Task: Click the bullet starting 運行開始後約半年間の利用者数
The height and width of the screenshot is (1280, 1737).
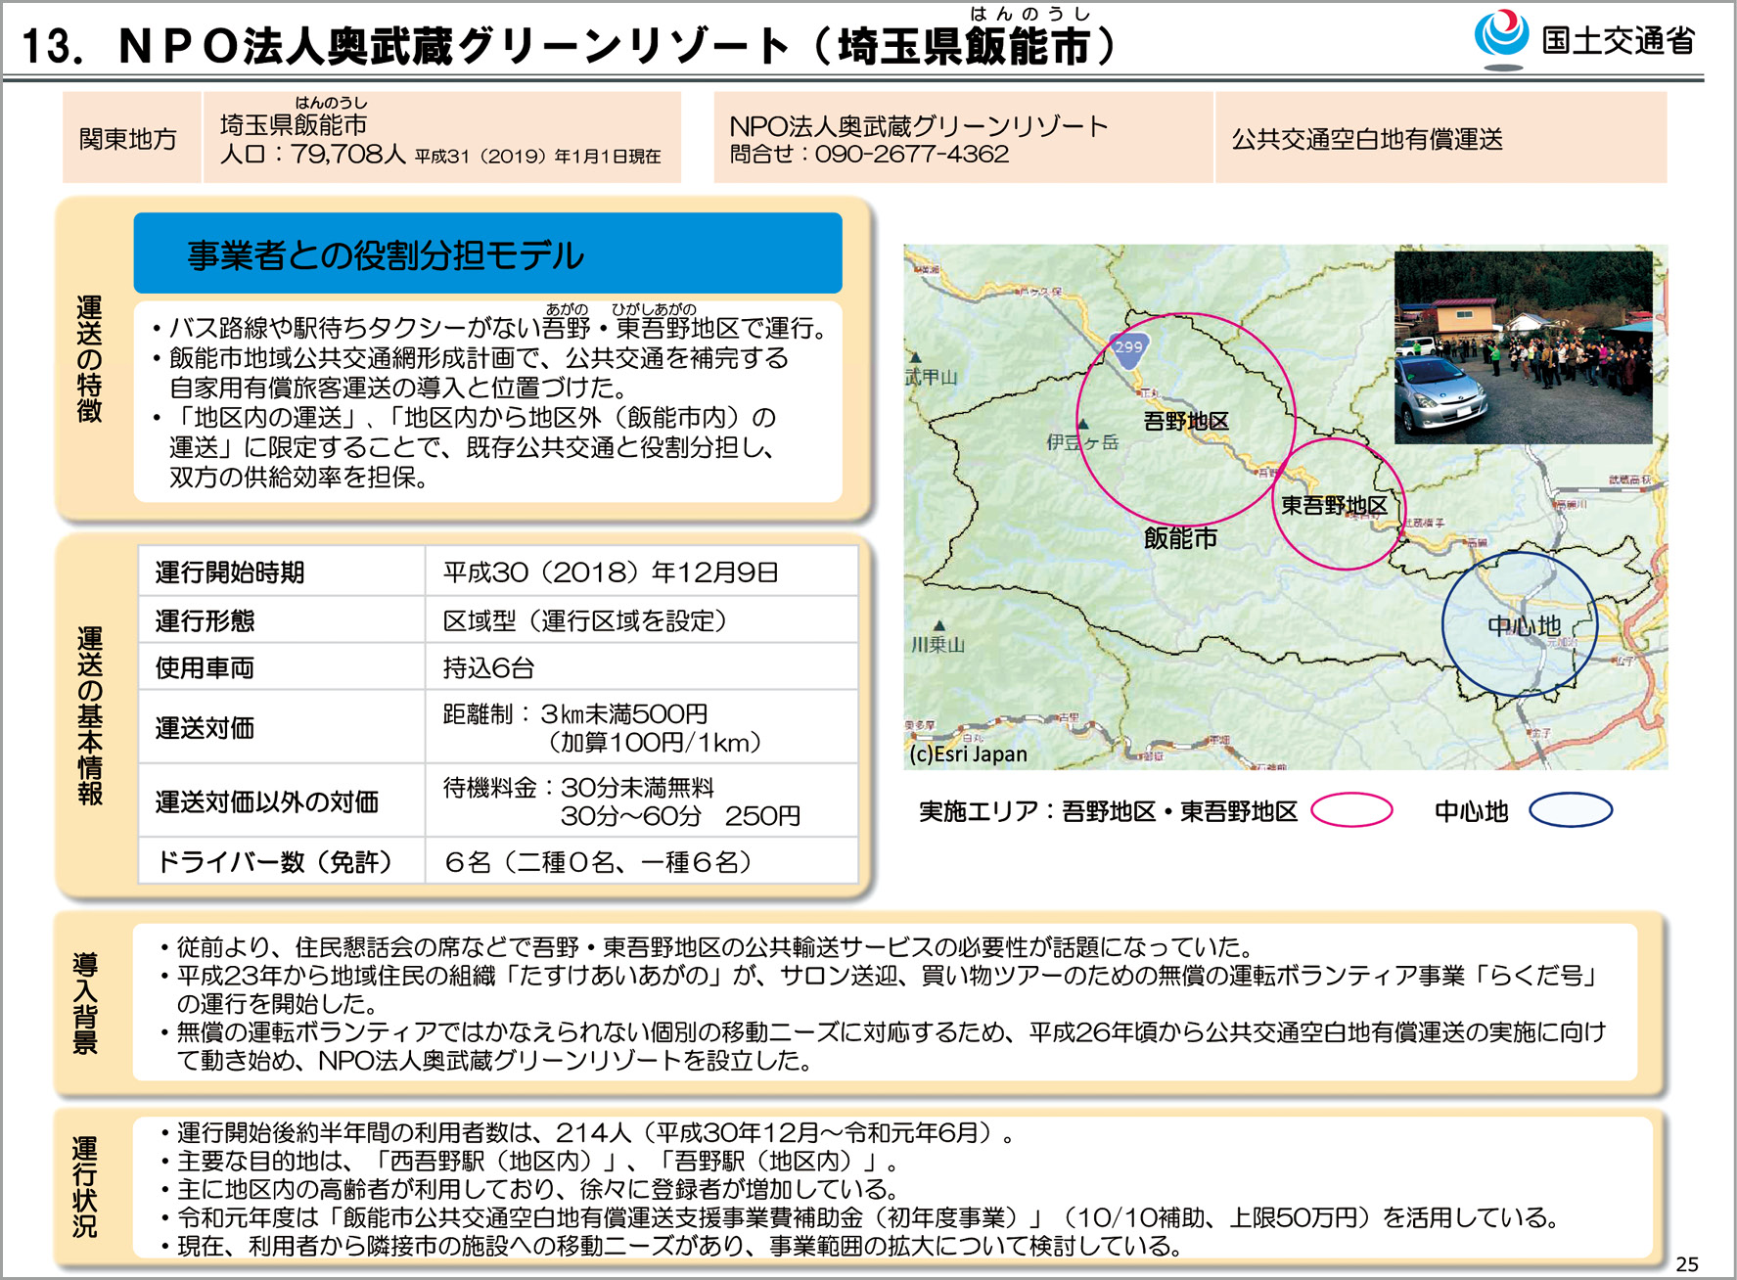Action: click(590, 1132)
